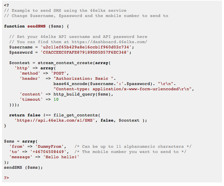Click the stream_context_create function call
The height and width of the screenshot is (186, 224).
coord(65,63)
